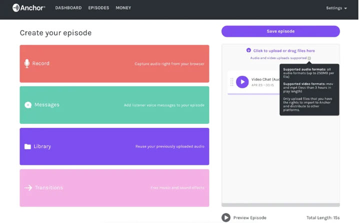The width and height of the screenshot is (360, 223).
Task: Open the red Record panel
Action: [114, 63]
